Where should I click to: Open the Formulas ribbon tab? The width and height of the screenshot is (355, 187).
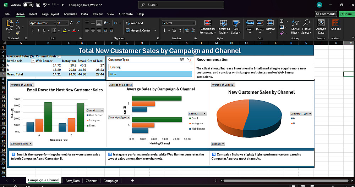tap(70, 14)
